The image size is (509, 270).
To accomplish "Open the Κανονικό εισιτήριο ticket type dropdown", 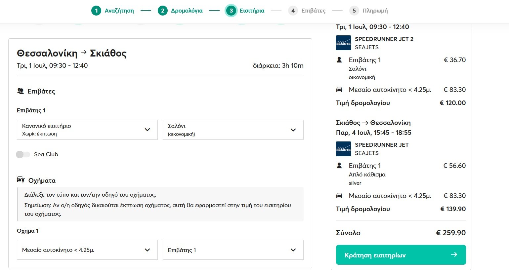I will [x=87, y=130].
